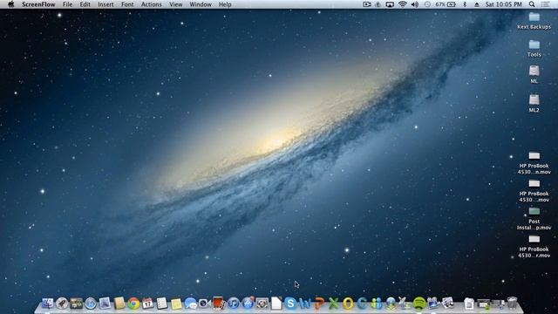Open the ScreenFlow application menu
The image size is (558, 314).
[x=38, y=4]
